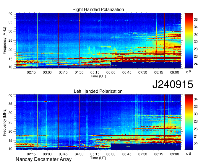Image resolution: width=201 pixels, height=163 pixels.
Task: Click the 32 value on Left Handed color scale
Action: pos(196,107)
